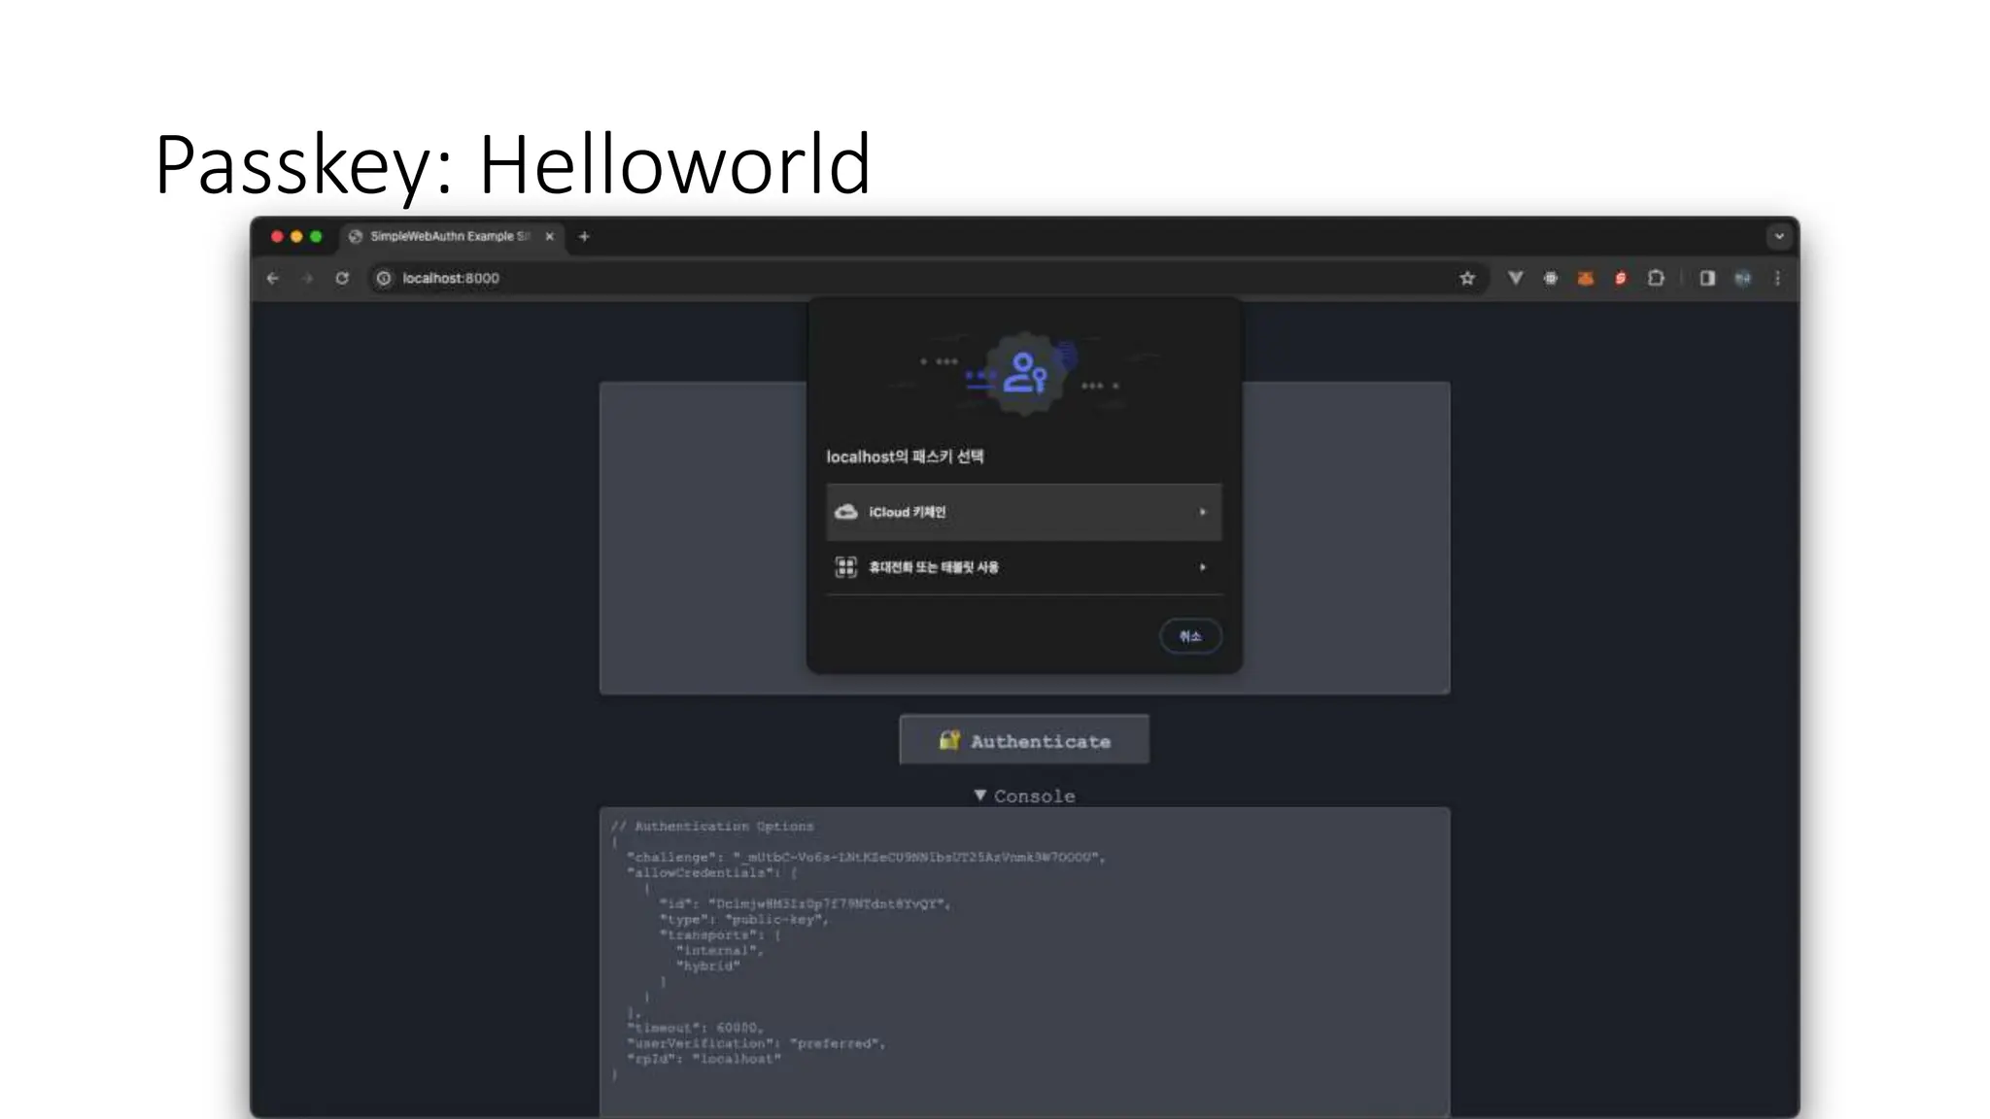The width and height of the screenshot is (1990, 1119).
Task: Open the Extensions puzzle-piece menu
Action: click(x=1656, y=279)
